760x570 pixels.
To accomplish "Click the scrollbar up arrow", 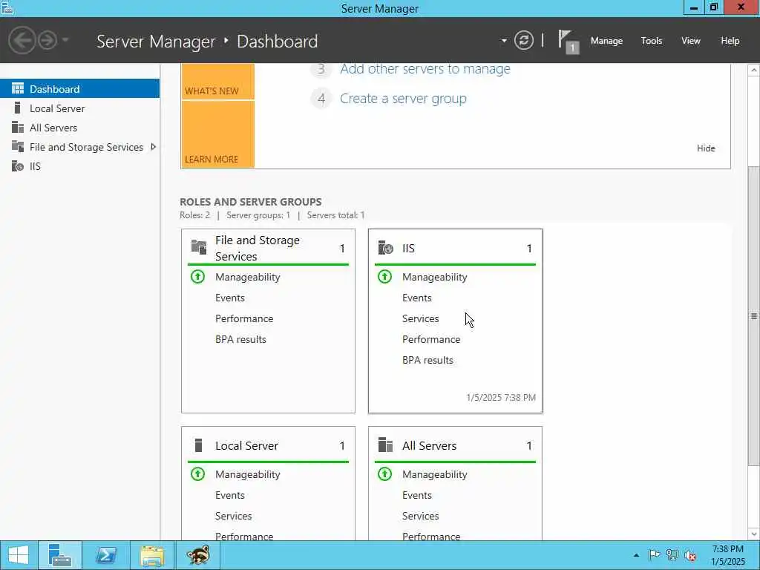I will click(754, 71).
